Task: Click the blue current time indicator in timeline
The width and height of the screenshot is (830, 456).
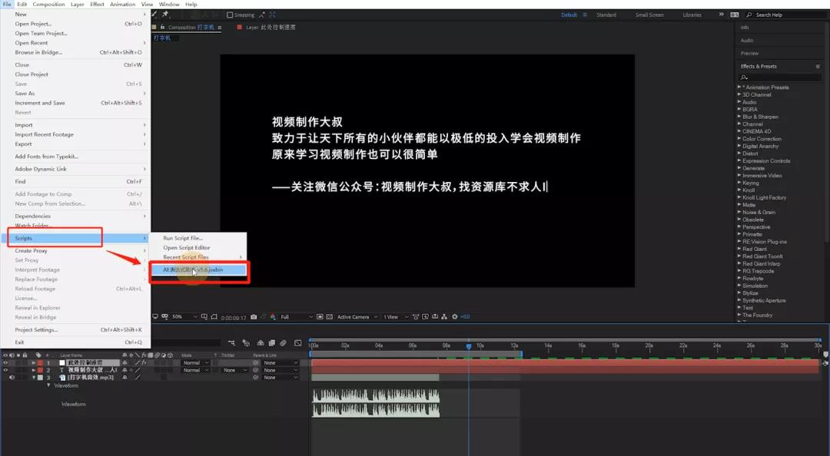Action: tap(469, 346)
